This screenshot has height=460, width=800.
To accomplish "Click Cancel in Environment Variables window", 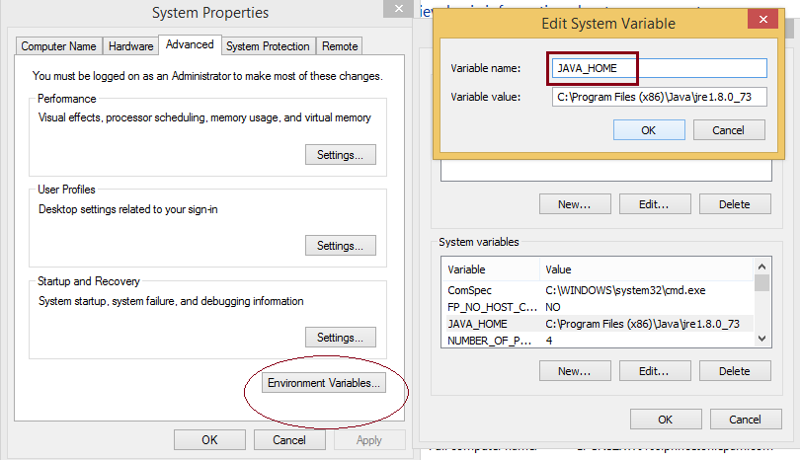I will click(x=746, y=420).
